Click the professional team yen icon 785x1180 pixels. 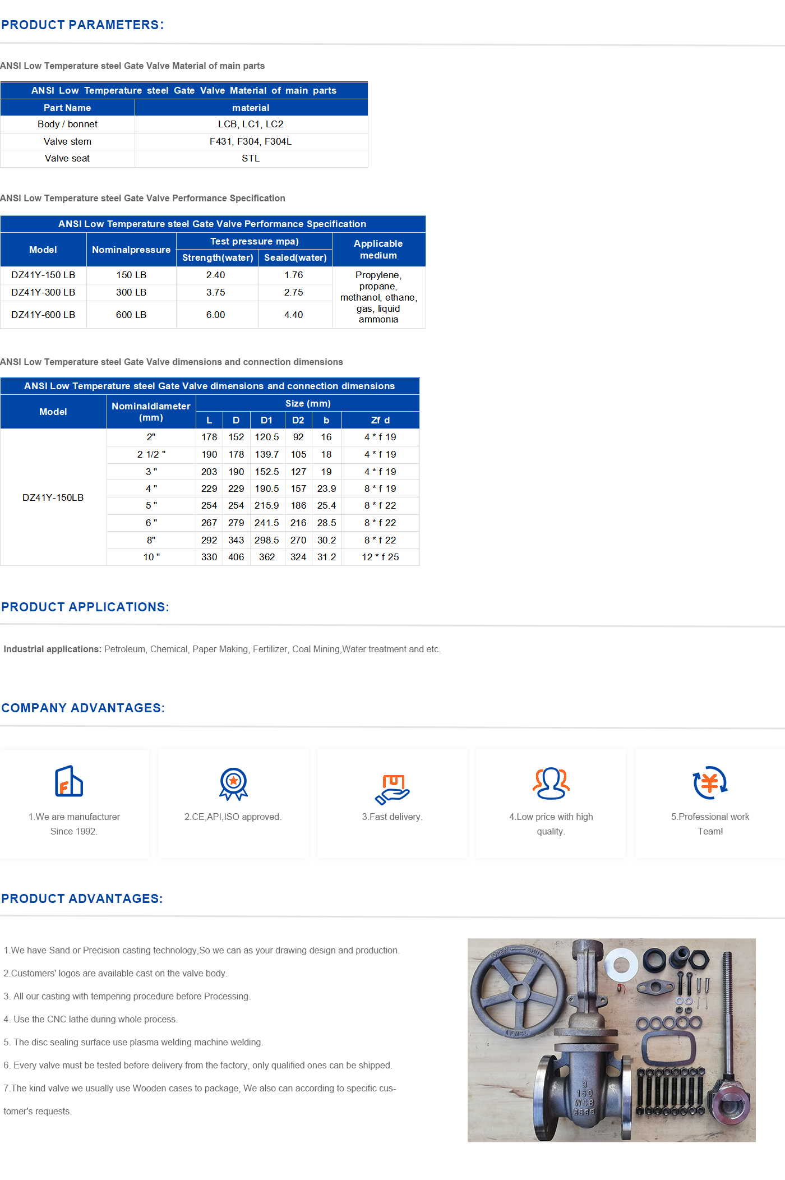710,782
